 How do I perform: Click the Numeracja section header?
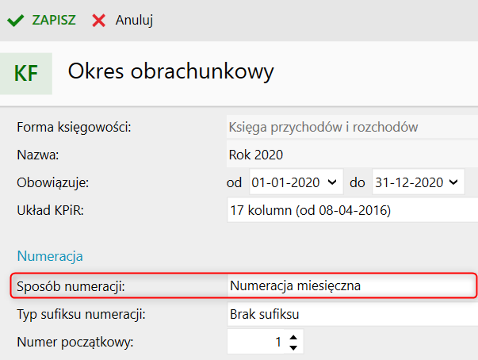coord(50,256)
